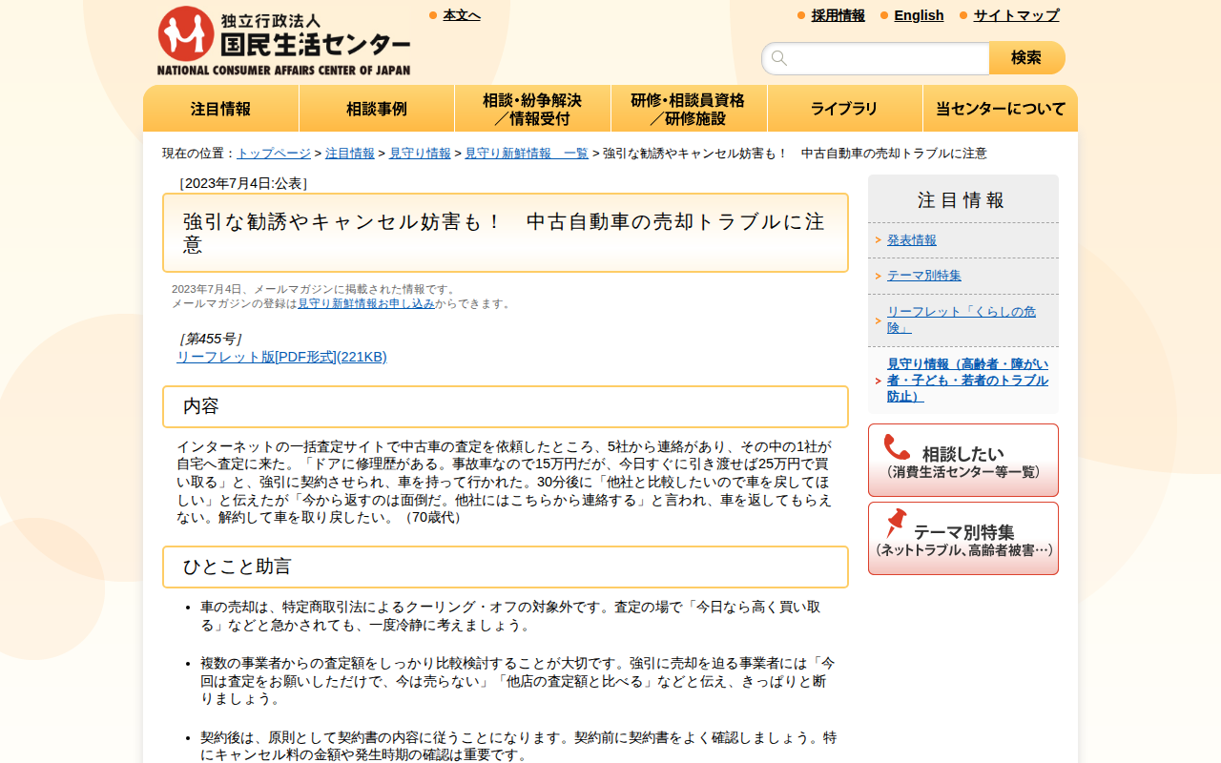Click the bullet beginning 車の売却は、特定商取引法
Image resolution: width=1221 pixels, height=763 pixels.
coord(510,616)
